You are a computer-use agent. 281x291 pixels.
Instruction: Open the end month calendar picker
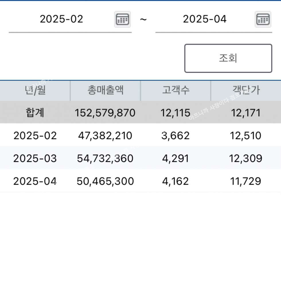tap(263, 19)
